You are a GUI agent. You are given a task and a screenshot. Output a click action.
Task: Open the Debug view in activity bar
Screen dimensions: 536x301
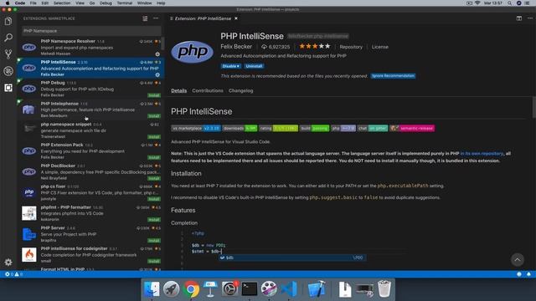tap(8, 71)
